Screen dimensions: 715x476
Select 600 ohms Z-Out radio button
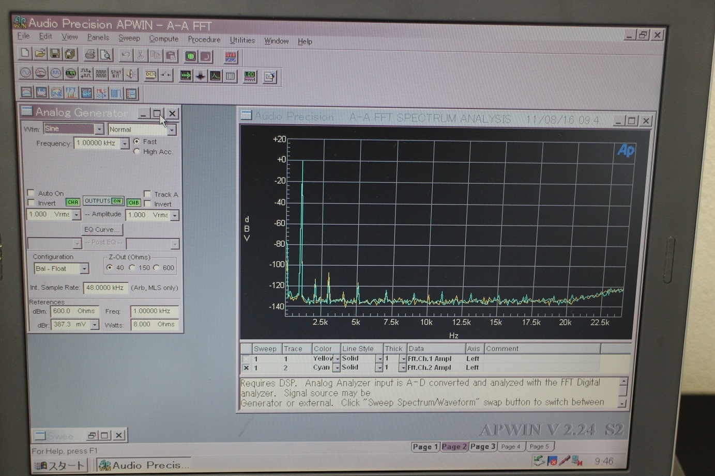click(156, 267)
